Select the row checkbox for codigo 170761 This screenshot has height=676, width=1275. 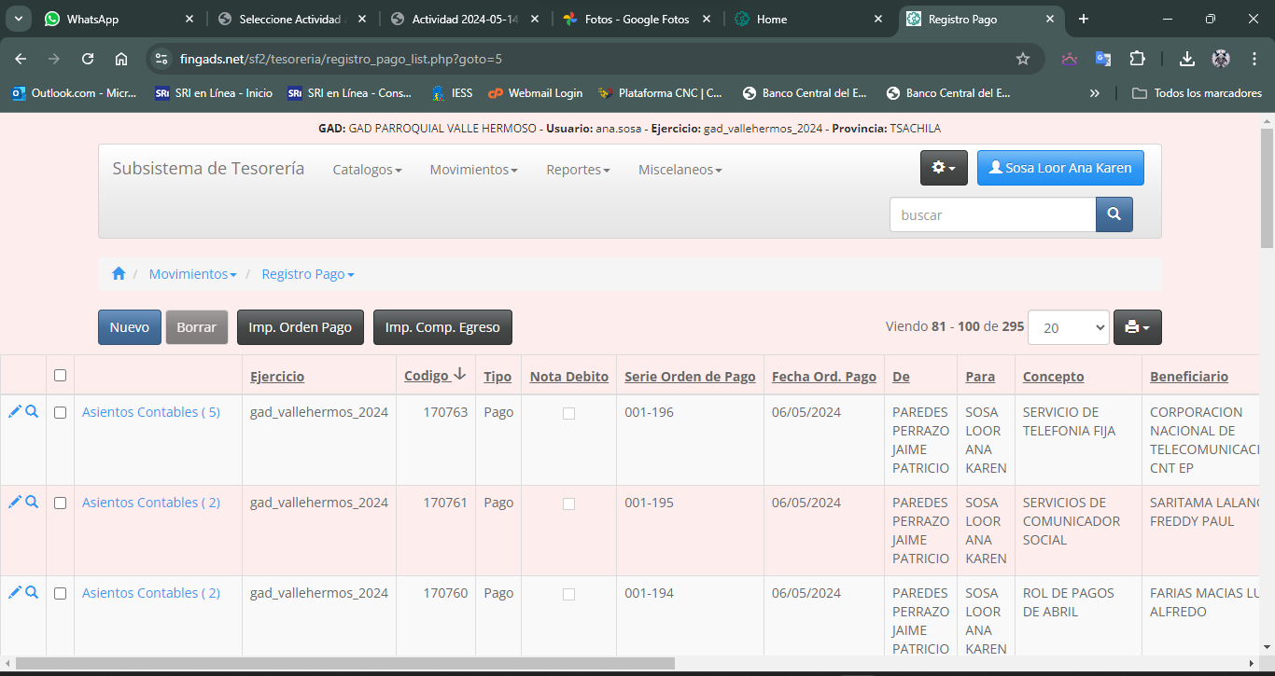61,503
